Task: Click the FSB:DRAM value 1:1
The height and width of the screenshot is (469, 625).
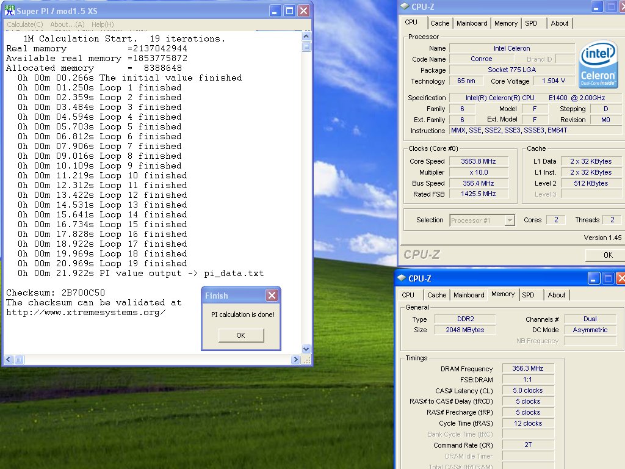Action: (x=528, y=380)
